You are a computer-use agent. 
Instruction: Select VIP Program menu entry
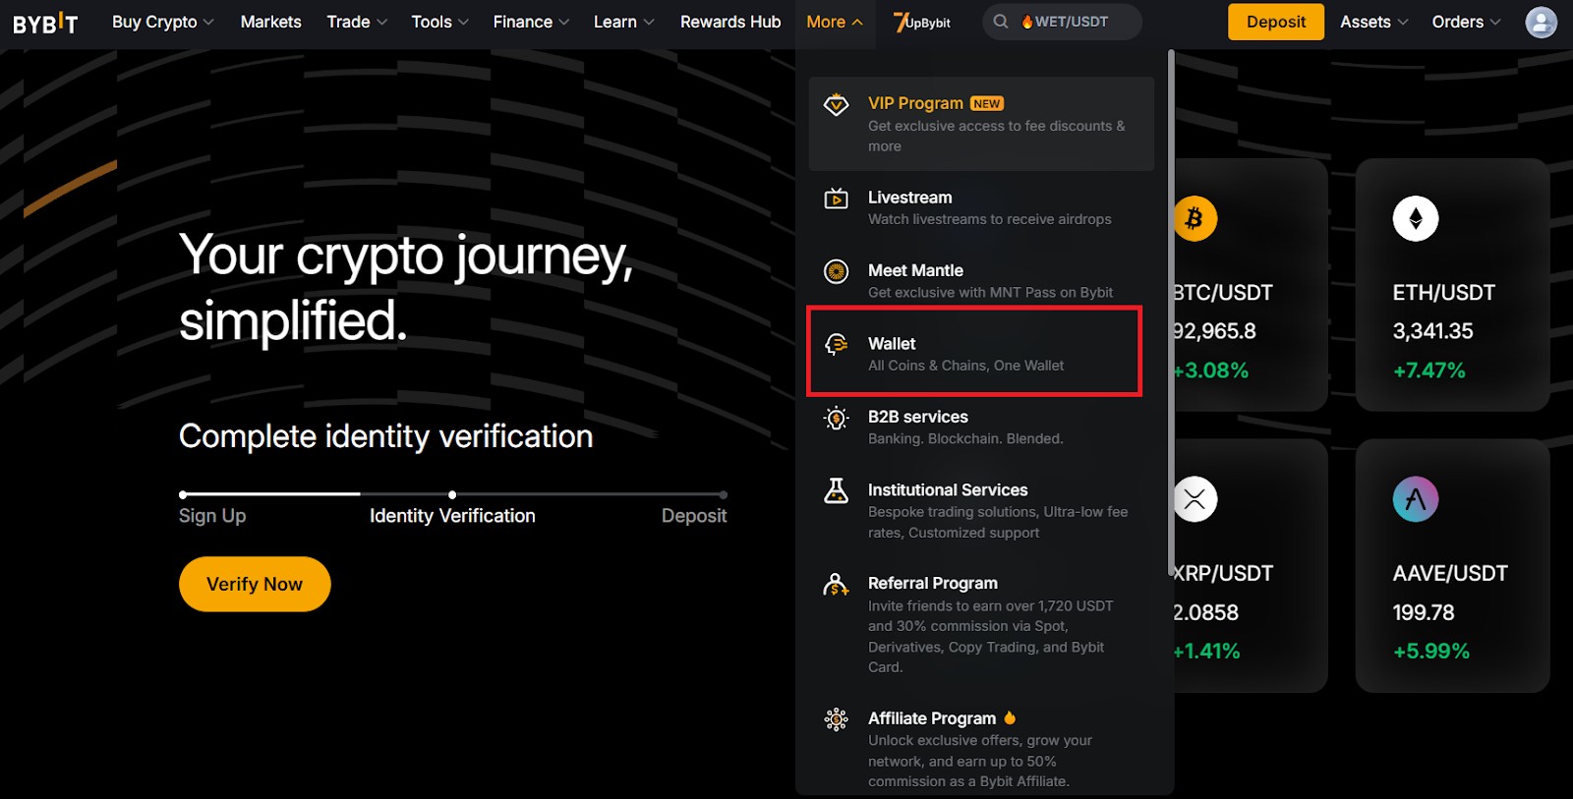click(x=981, y=124)
